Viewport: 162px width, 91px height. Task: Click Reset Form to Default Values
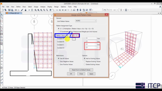click(x=81, y=70)
